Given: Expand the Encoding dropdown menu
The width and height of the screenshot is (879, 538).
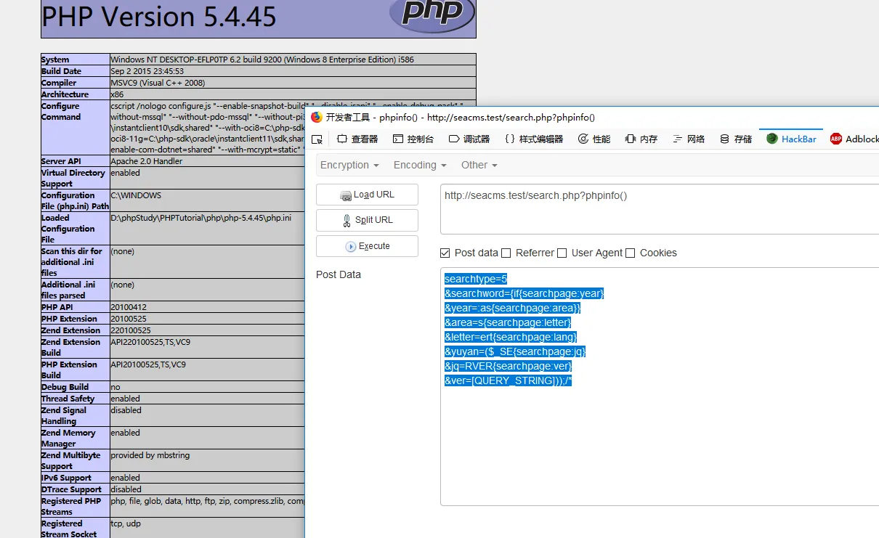Looking at the screenshot, I should (420, 165).
